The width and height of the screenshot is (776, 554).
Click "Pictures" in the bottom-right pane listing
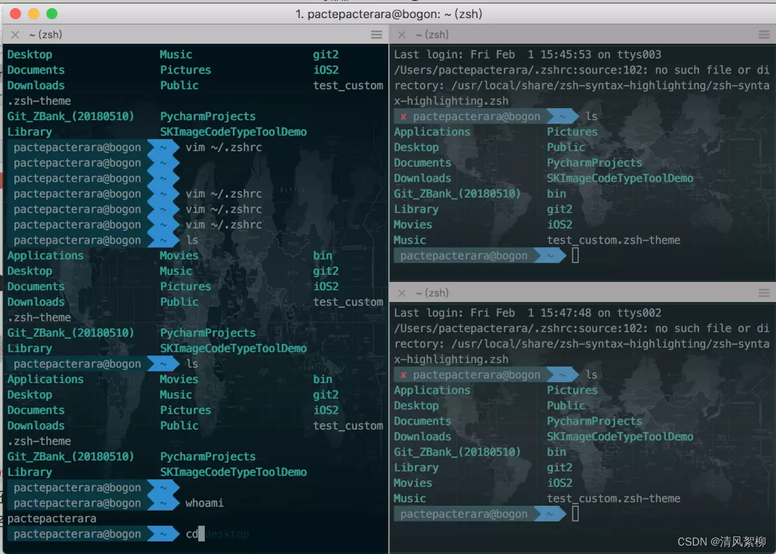tap(572, 390)
